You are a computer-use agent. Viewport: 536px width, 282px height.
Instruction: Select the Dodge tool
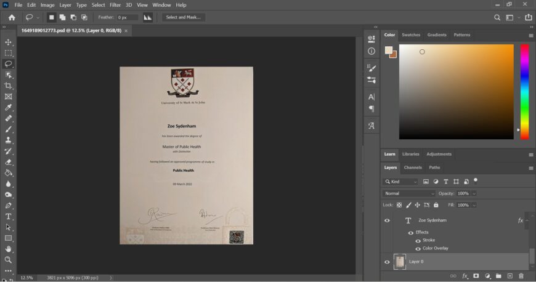(8, 195)
